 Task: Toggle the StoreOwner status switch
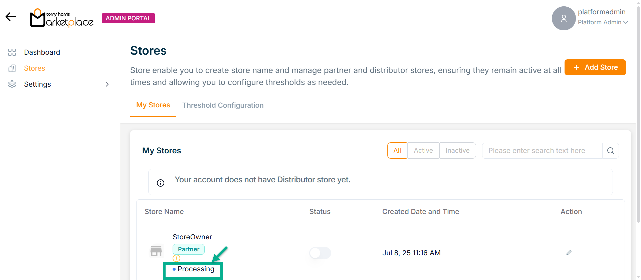[320, 253]
